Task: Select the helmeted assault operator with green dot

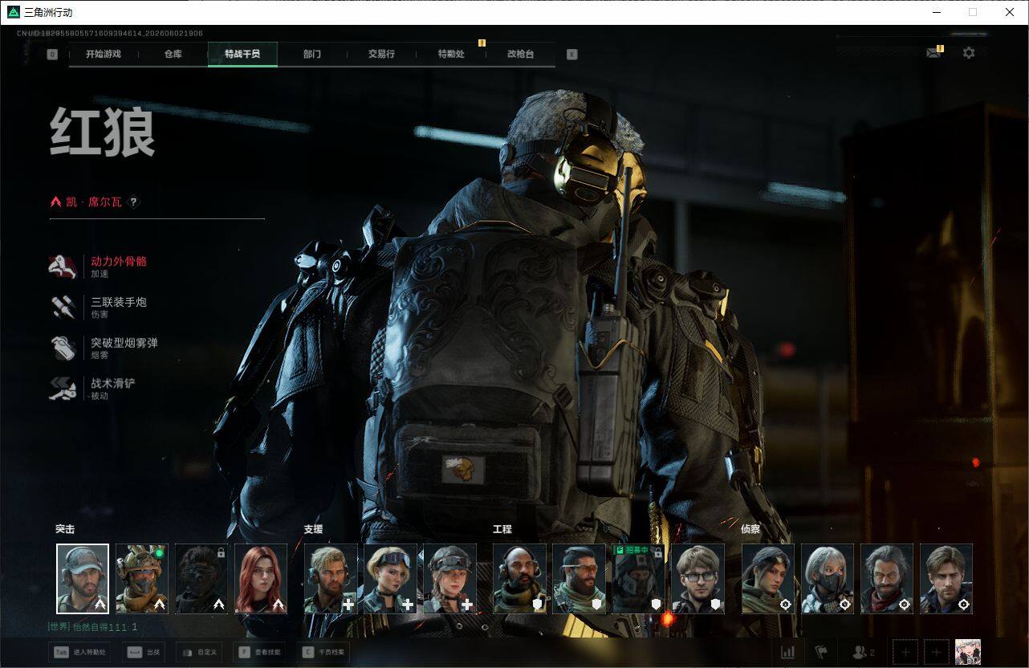Action: (x=142, y=579)
